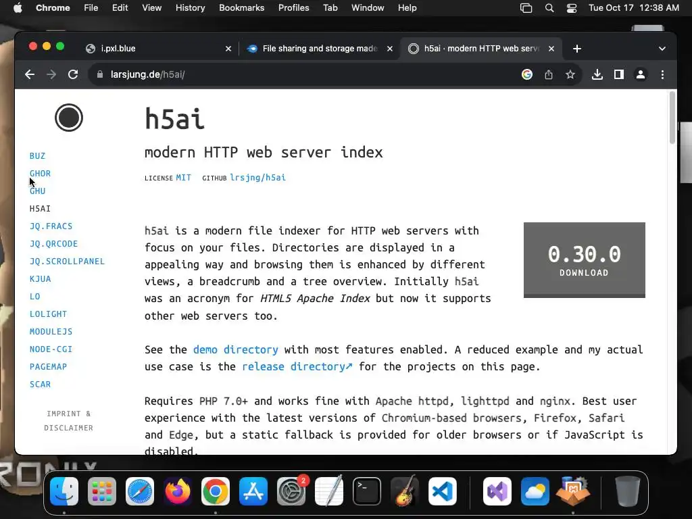Open the demo directory link
This screenshot has height=519, width=692.
click(236, 349)
